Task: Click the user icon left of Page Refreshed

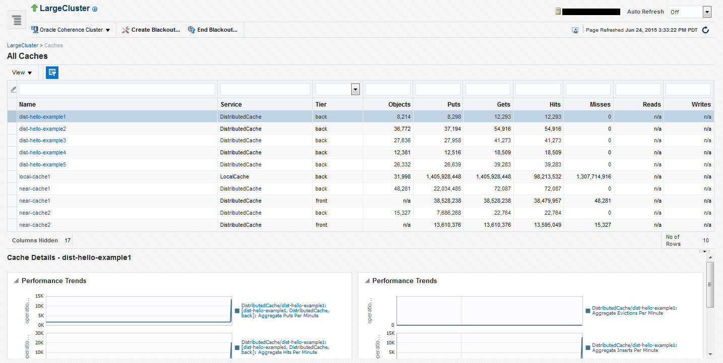Action: [x=575, y=30]
